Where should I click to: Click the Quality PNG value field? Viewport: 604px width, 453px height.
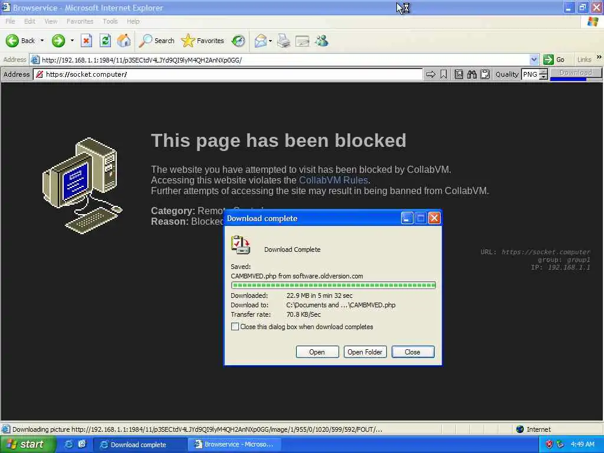530,74
